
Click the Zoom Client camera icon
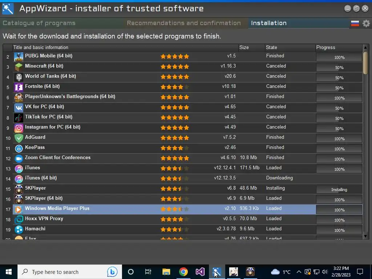19,159
